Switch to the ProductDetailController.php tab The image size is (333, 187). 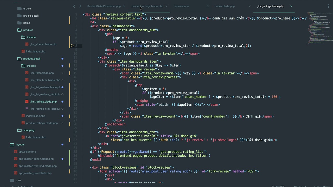104,6
